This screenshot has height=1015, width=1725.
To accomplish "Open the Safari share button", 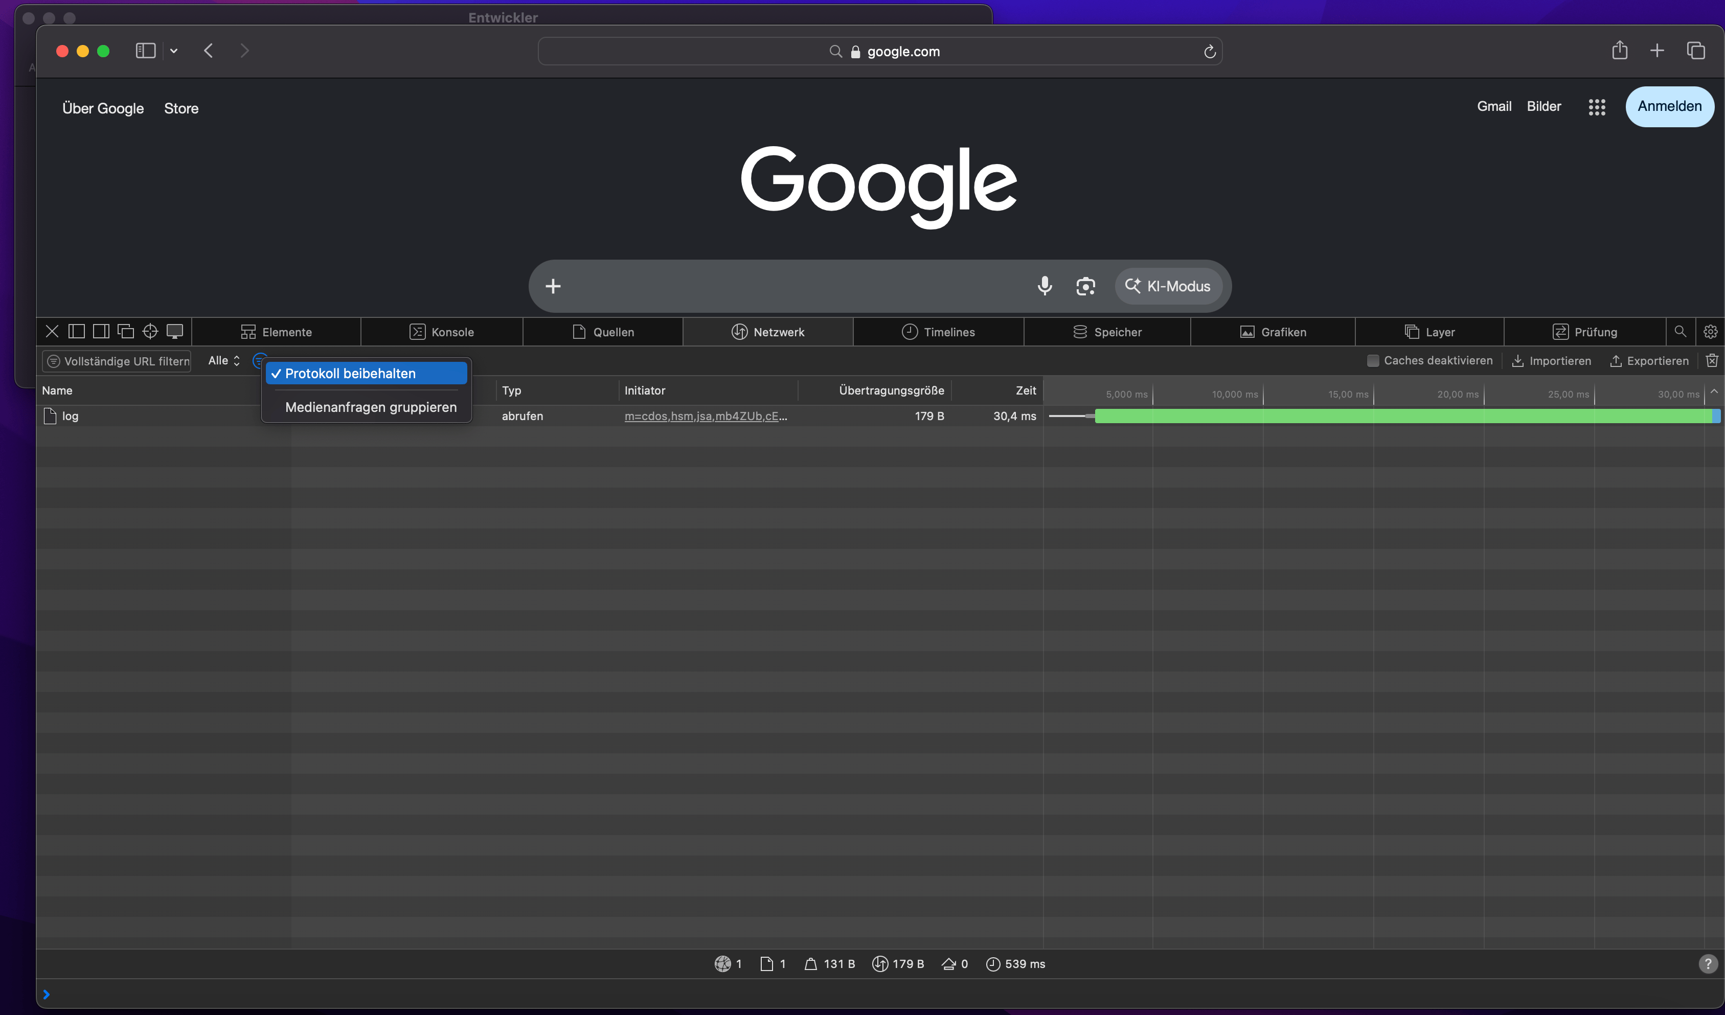I will 1620,50.
